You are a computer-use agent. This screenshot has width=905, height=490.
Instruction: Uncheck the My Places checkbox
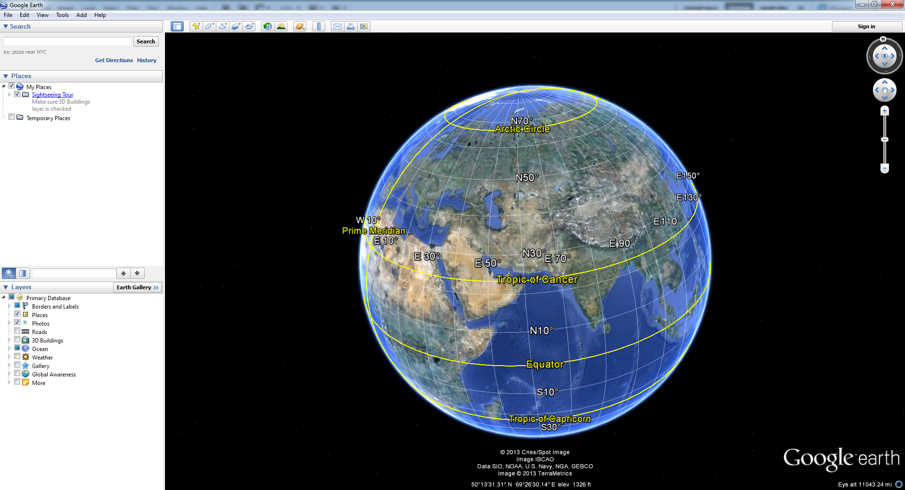[x=12, y=86]
